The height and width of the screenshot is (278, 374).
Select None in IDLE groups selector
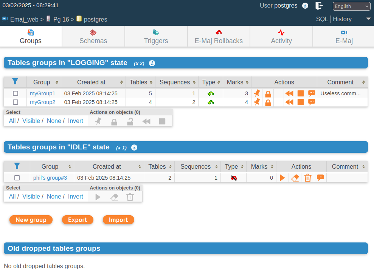click(54, 196)
